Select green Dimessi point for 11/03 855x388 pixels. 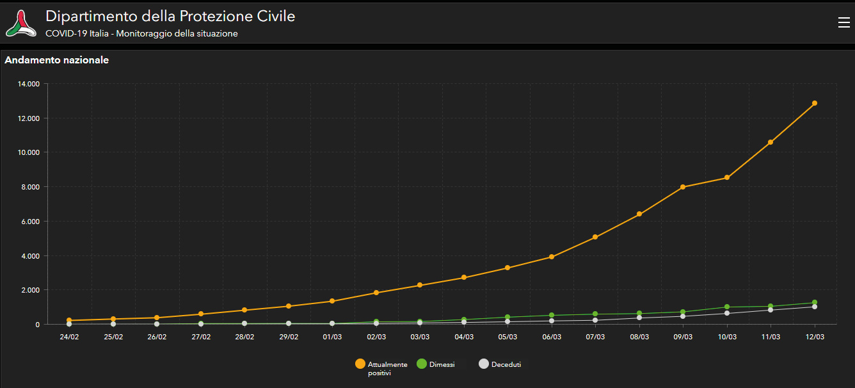pyautogui.click(x=771, y=306)
